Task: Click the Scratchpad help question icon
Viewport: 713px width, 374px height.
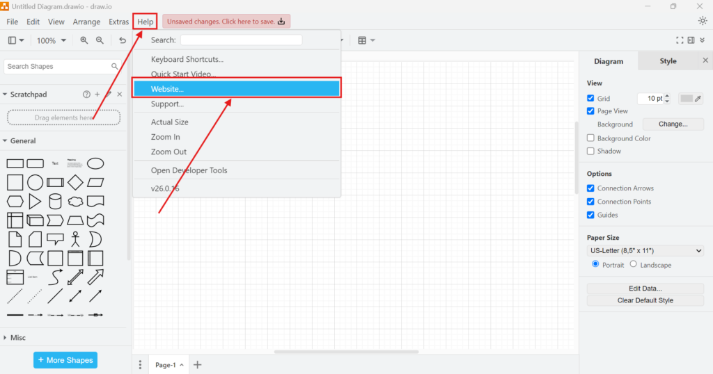Action: click(86, 94)
